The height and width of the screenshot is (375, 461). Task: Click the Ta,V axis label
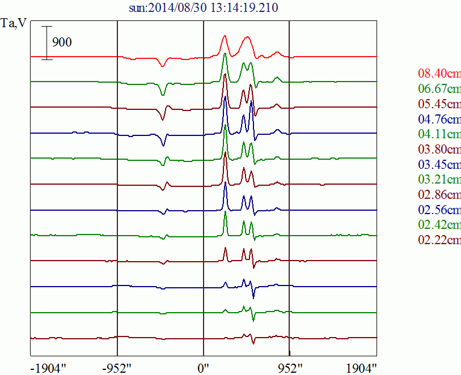click(x=14, y=23)
